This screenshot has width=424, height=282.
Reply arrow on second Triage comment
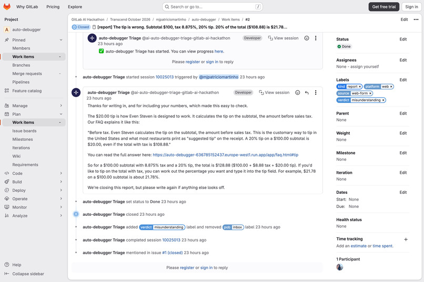(307, 92)
